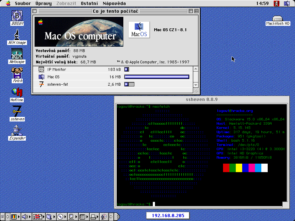Open the BBEdit desktop icon
This screenshot has width=295, height=221.
point(17,16)
